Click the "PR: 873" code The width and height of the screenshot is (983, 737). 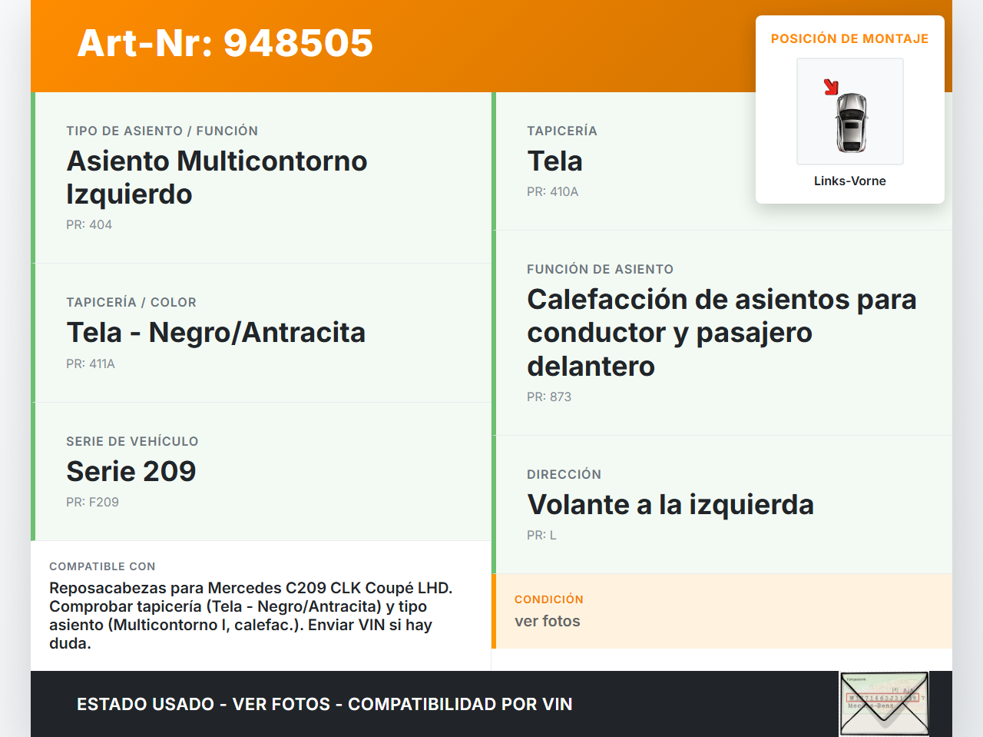(549, 397)
